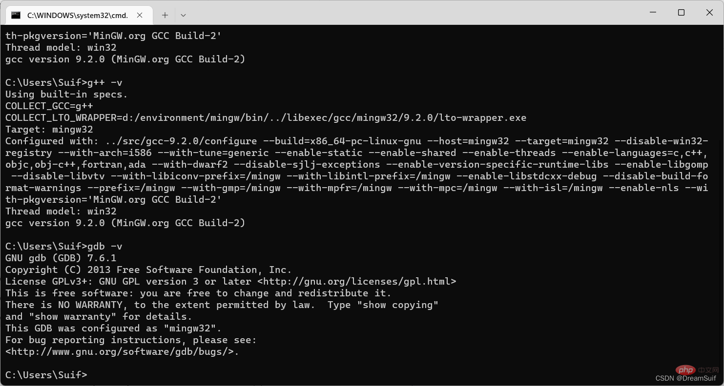Open a new terminal tab
Viewport: 724px width, 386px height.
(x=165, y=15)
